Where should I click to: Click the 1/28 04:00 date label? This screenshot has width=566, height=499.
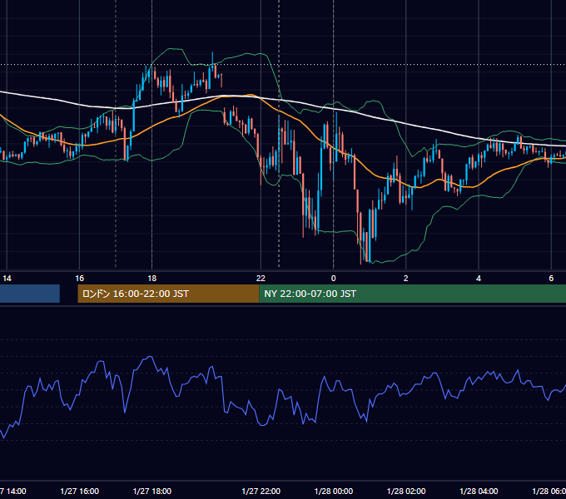point(479,491)
